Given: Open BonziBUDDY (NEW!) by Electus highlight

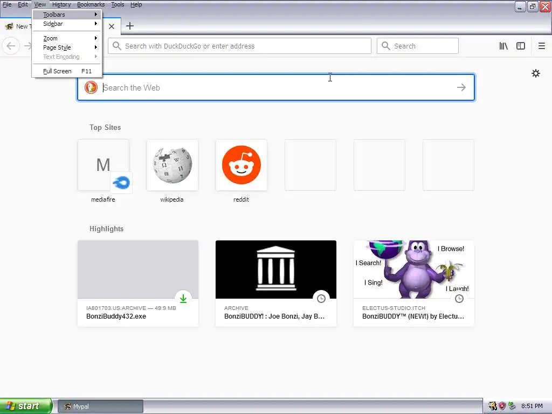Looking at the screenshot, I should point(414,284).
